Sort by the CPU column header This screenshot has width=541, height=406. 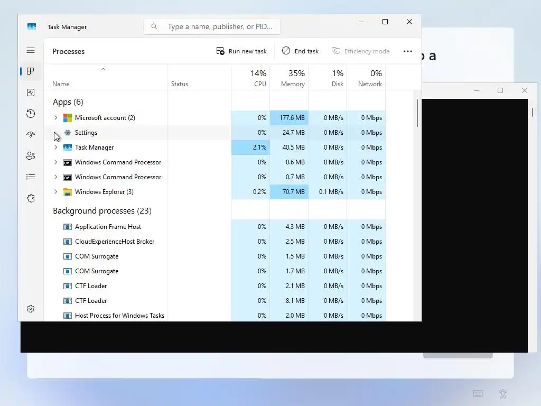250,78
